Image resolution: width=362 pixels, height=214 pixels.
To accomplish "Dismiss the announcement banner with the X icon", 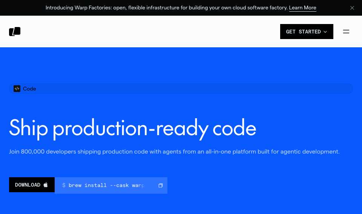I will pyautogui.click(x=352, y=8).
